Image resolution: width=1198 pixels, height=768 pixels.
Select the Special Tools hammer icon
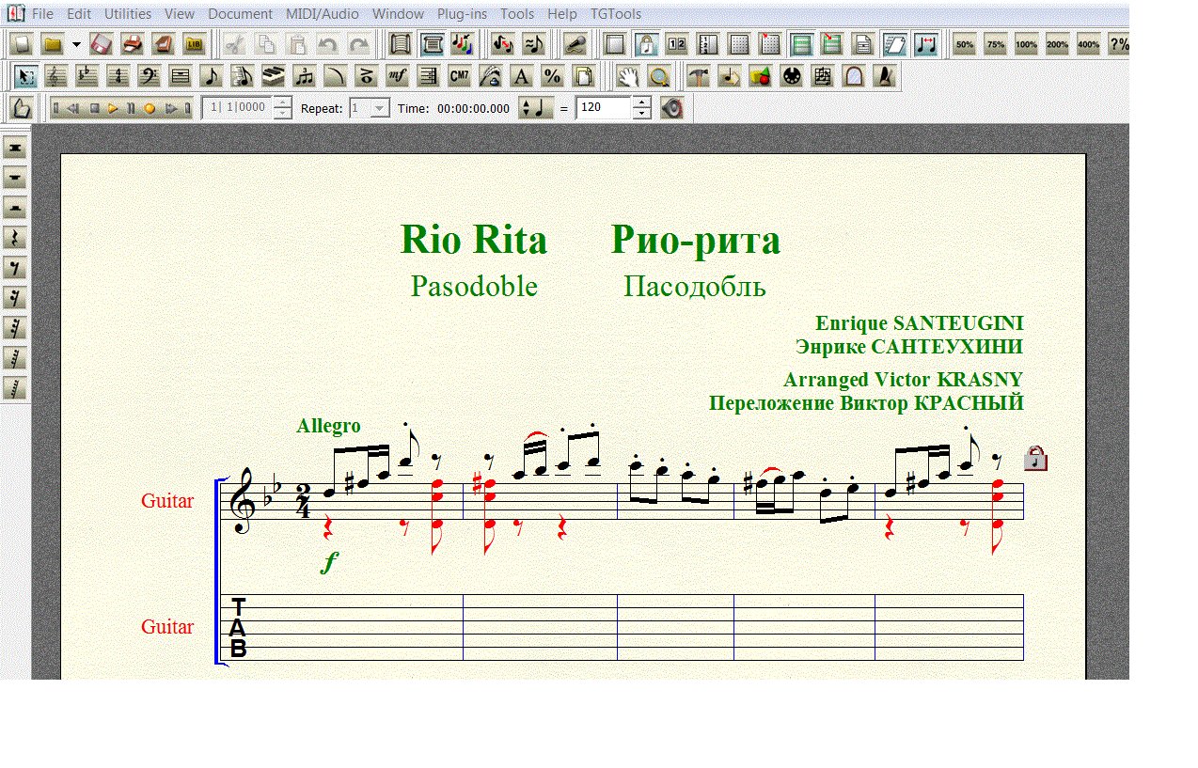click(698, 76)
